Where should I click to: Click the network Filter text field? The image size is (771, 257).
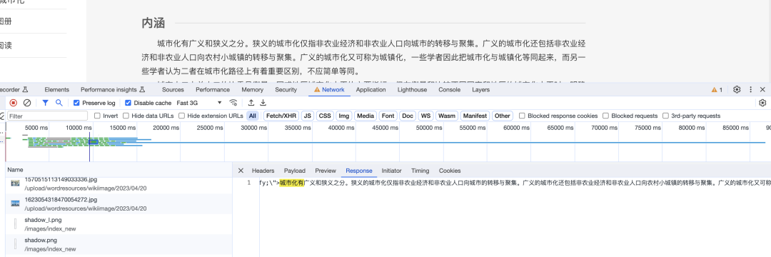tap(47, 116)
